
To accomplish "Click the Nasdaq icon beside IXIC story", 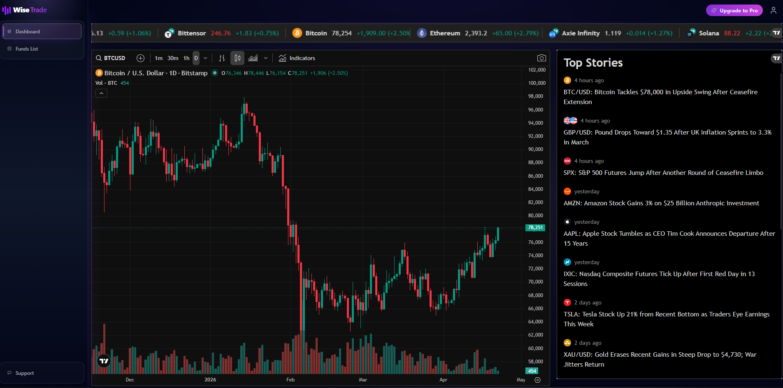I will click(x=567, y=262).
